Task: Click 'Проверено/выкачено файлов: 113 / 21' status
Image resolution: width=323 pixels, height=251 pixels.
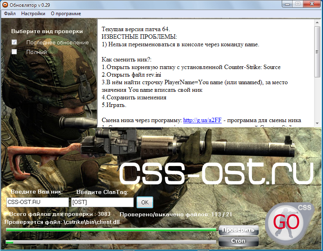Action: click(x=176, y=214)
